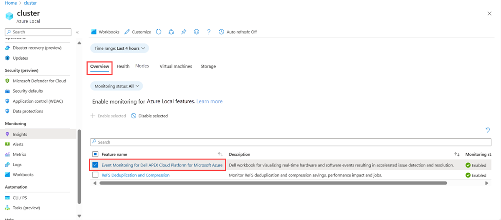Viewport: 501px width, 220px height.
Task: Click Disable selected button
Action: (149, 116)
